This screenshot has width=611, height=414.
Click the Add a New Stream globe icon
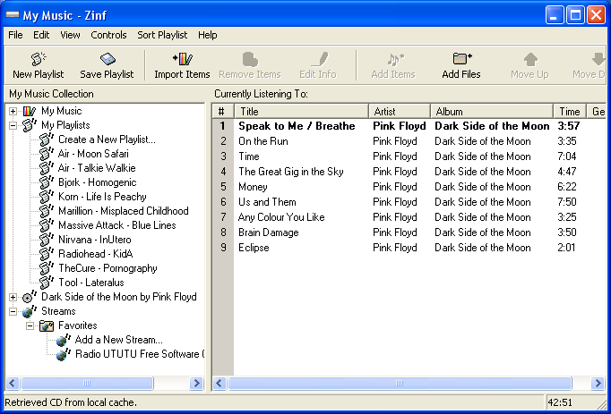pos(63,340)
